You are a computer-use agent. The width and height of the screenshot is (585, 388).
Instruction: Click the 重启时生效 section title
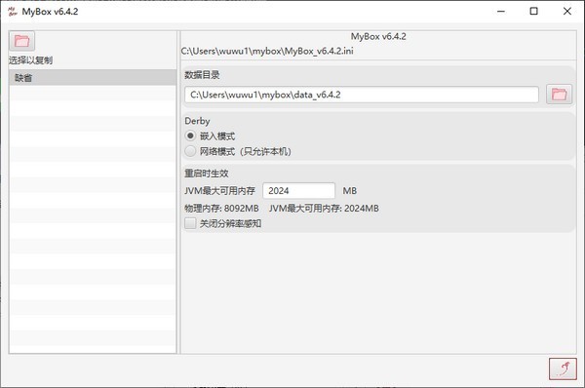(207, 174)
